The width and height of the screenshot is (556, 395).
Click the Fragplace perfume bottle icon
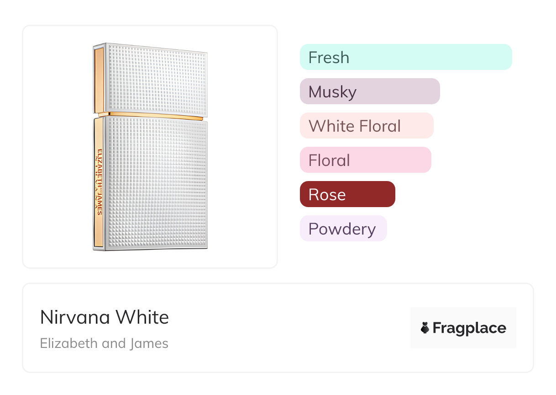tap(425, 328)
